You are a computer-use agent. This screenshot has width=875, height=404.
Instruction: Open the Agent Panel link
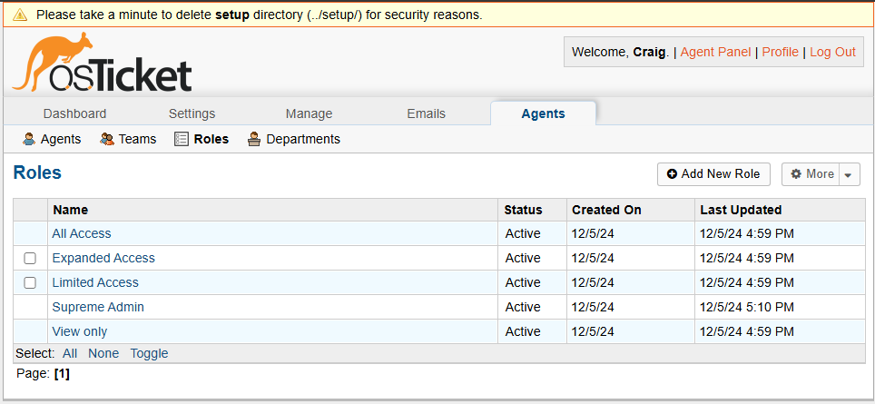(715, 52)
